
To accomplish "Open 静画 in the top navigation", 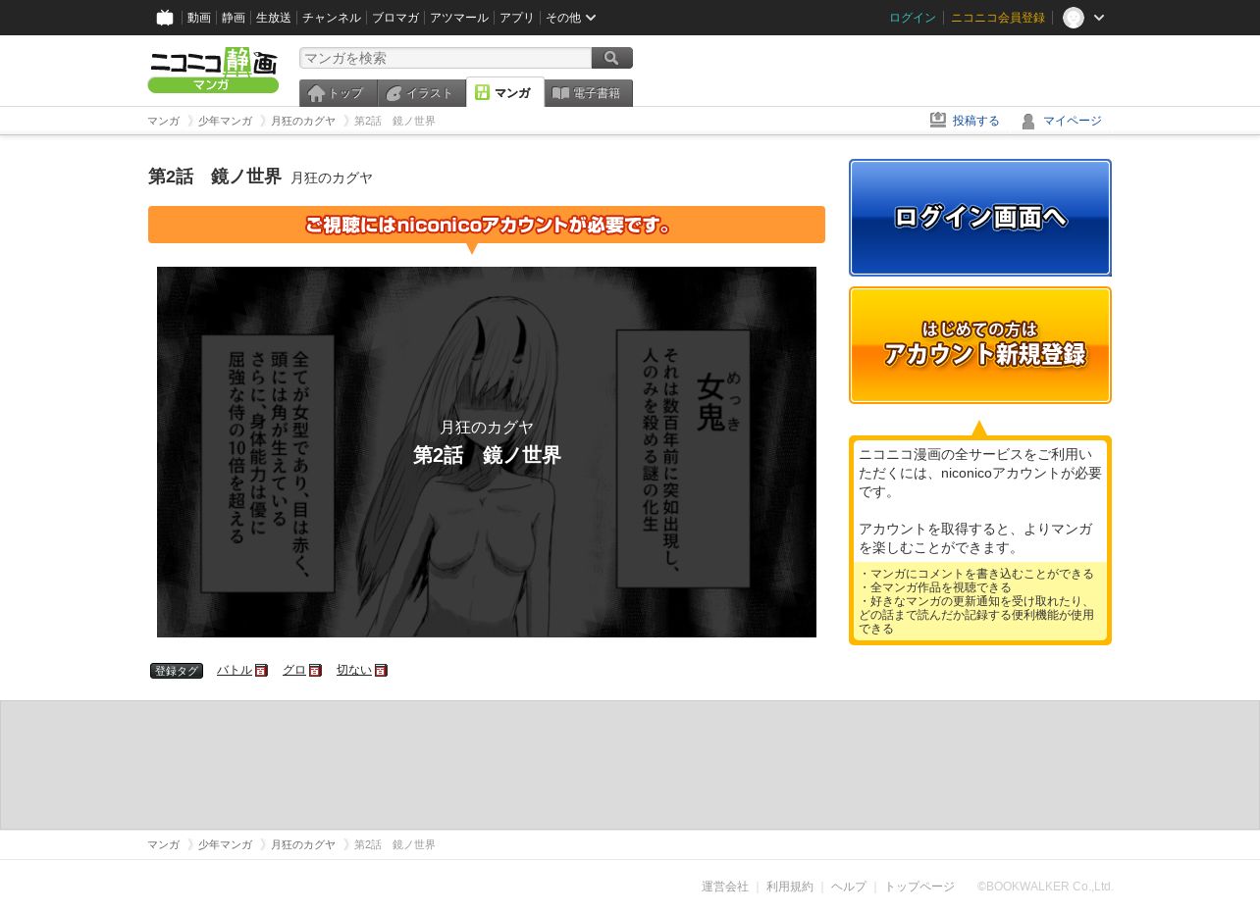I will pyautogui.click(x=234, y=18).
